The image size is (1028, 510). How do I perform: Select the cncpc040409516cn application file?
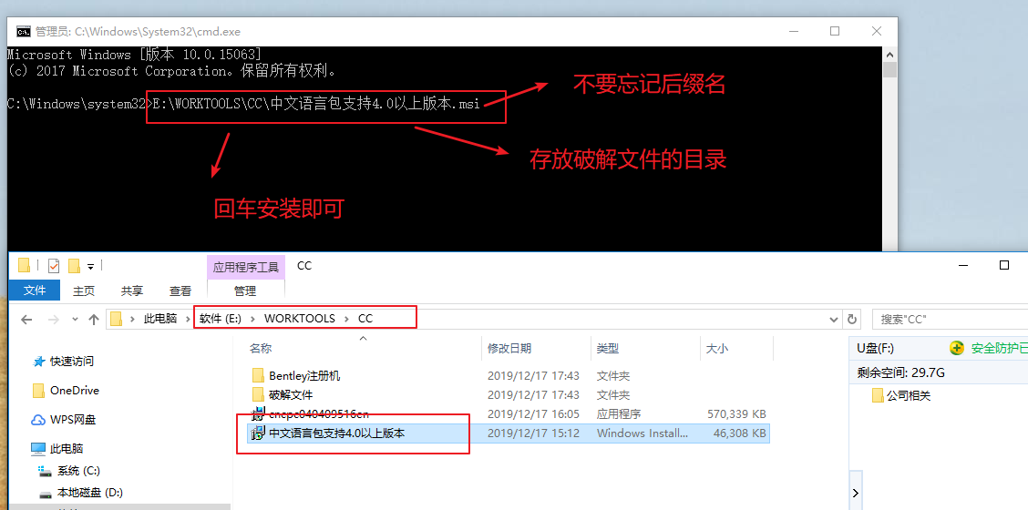pyautogui.click(x=319, y=413)
